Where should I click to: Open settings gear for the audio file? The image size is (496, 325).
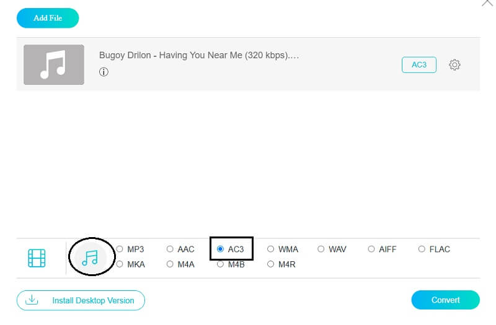point(454,65)
